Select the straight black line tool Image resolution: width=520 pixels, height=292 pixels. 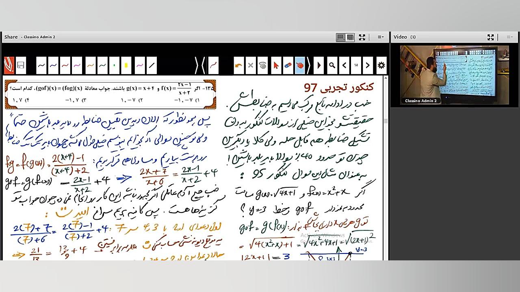tap(152, 65)
